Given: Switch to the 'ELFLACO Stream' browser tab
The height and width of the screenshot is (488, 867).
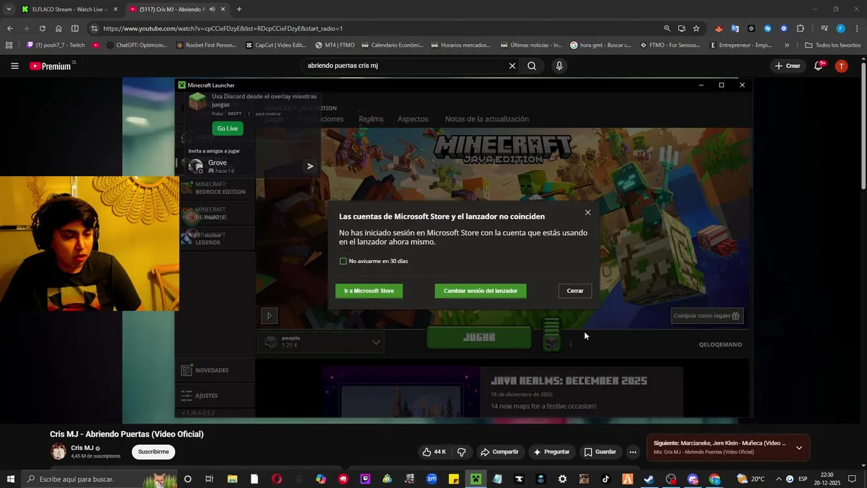Looking at the screenshot, I should [x=70, y=9].
